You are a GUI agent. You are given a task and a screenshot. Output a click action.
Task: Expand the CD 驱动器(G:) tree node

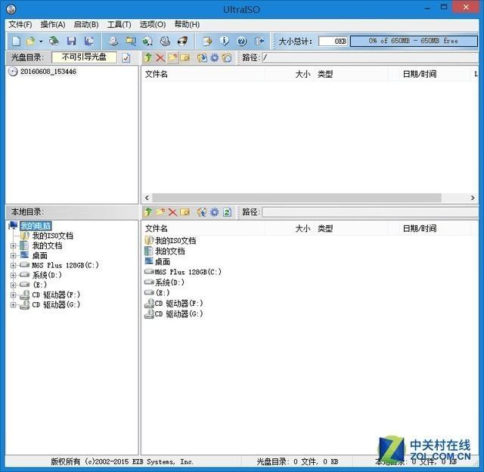click(13, 304)
